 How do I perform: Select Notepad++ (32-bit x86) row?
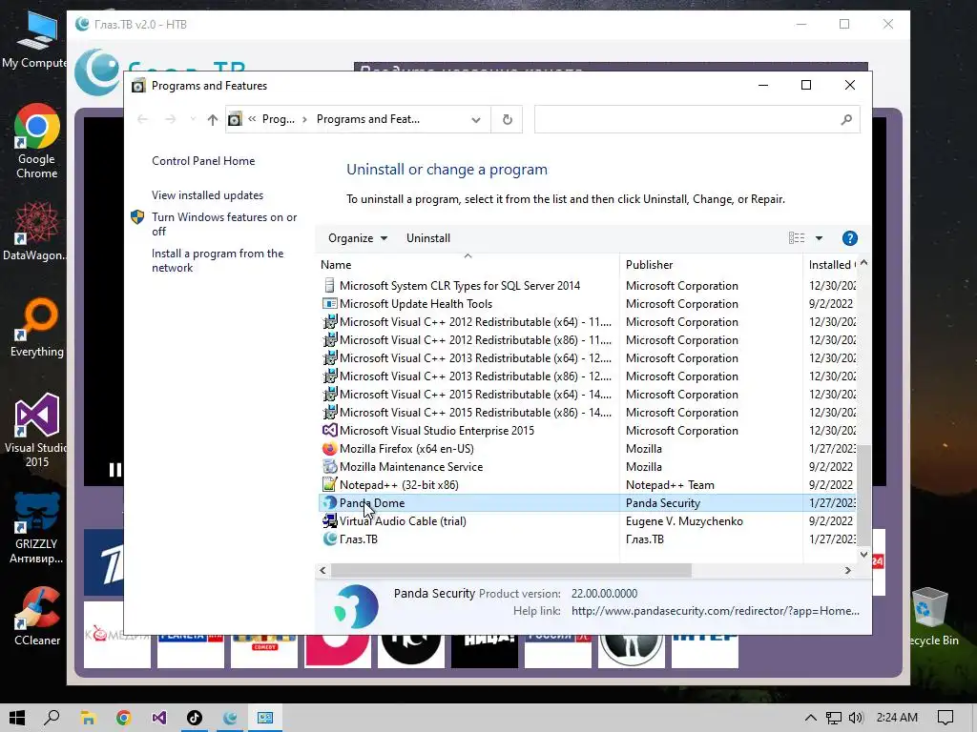(x=588, y=485)
